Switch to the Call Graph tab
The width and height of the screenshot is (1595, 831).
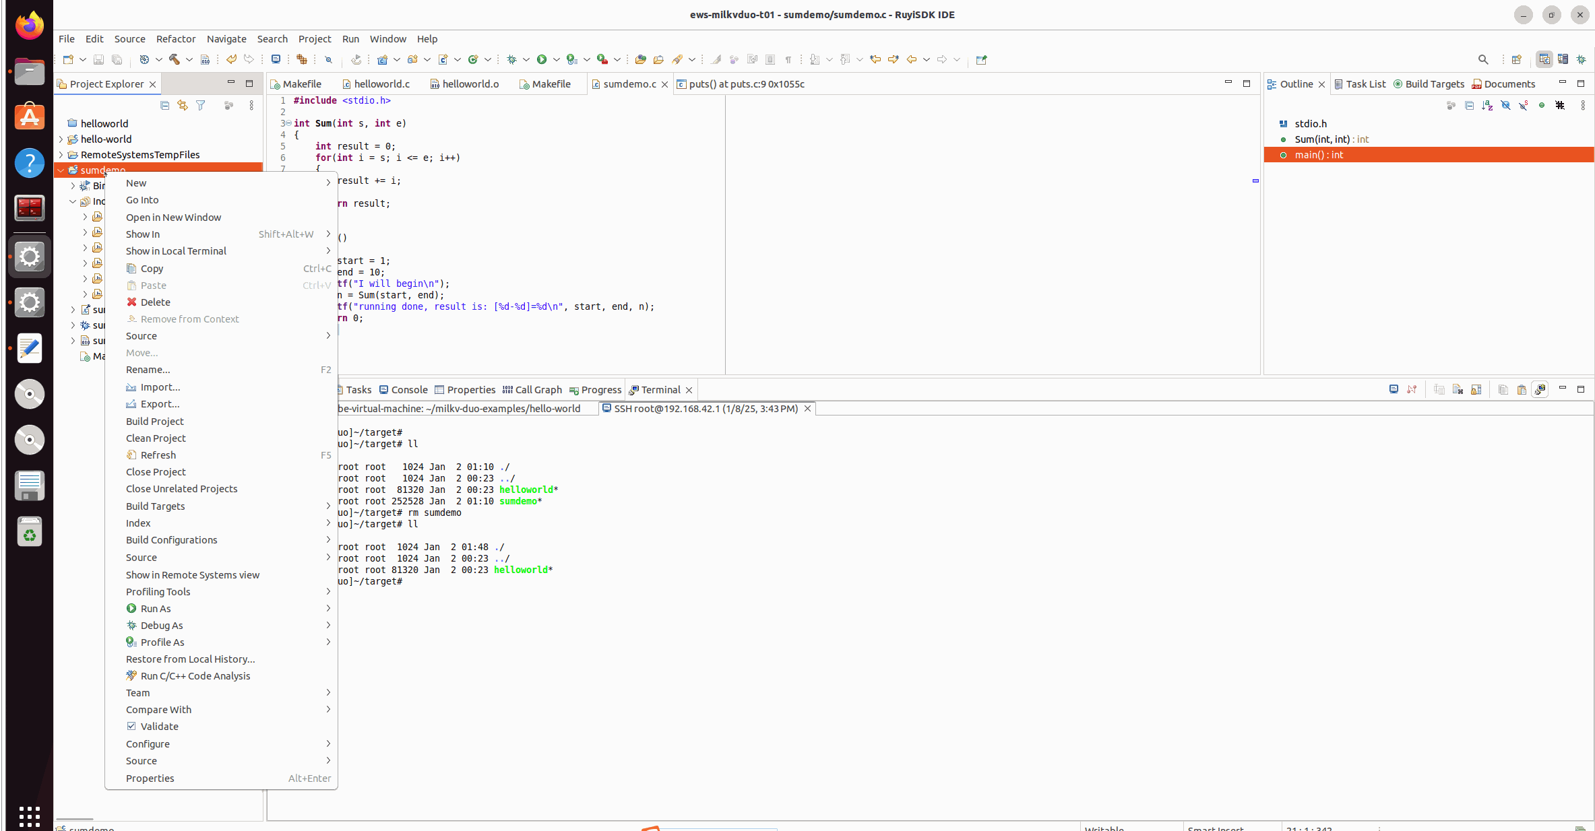click(x=537, y=389)
